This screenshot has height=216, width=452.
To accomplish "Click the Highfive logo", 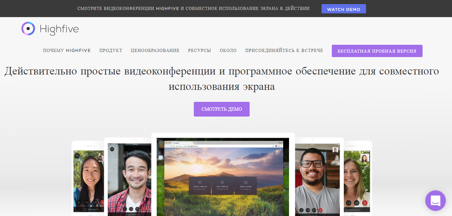I will (x=50, y=29).
